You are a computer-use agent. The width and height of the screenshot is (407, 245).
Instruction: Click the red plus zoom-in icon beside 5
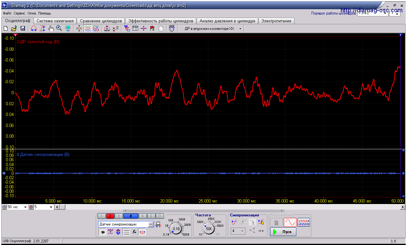pos(31,207)
